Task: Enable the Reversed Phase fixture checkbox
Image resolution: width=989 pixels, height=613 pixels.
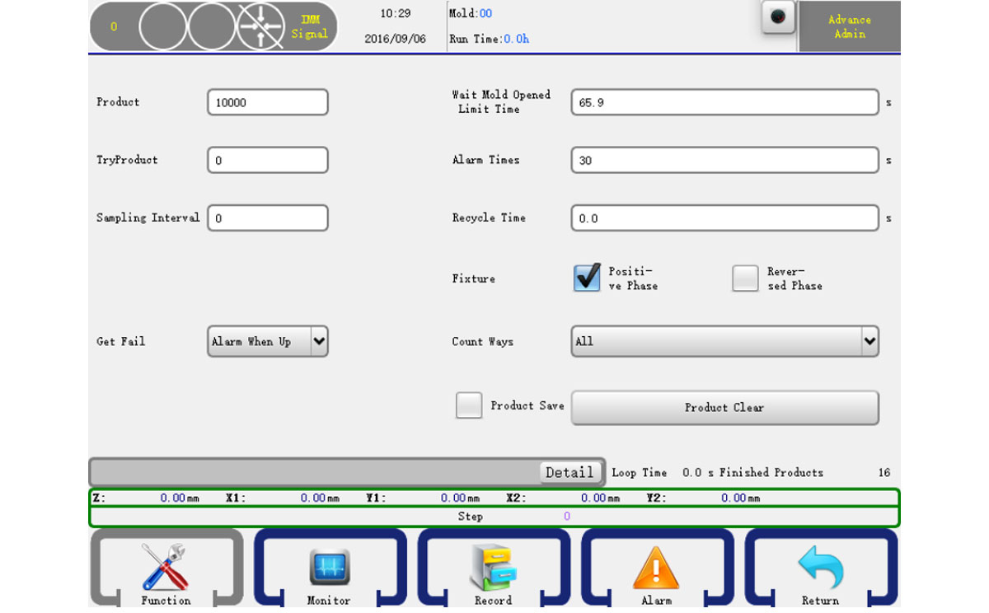Action: click(x=745, y=278)
